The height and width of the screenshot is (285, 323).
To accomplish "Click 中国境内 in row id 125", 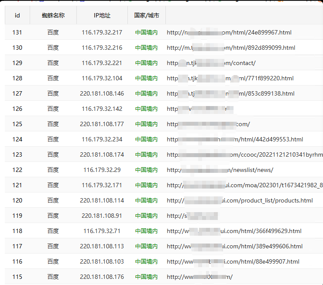I will (147, 124).
